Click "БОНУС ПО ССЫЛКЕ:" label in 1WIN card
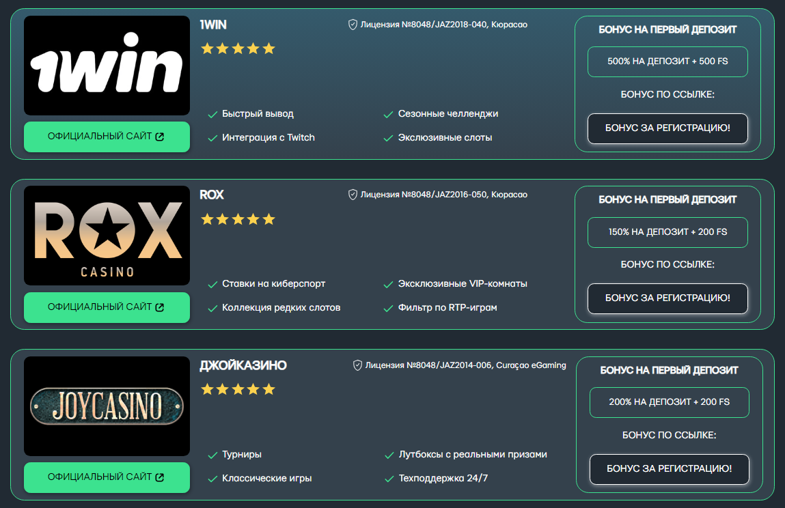 667,95
